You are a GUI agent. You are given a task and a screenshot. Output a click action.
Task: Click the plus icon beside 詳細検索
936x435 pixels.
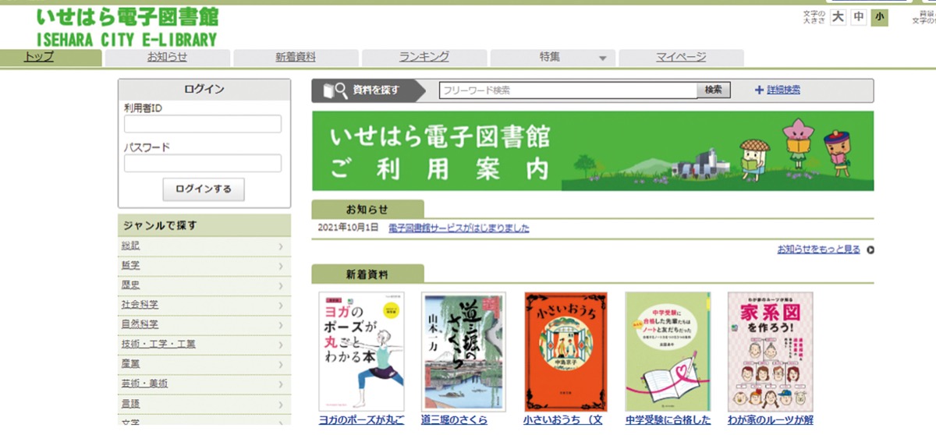(x=759, y=90)
